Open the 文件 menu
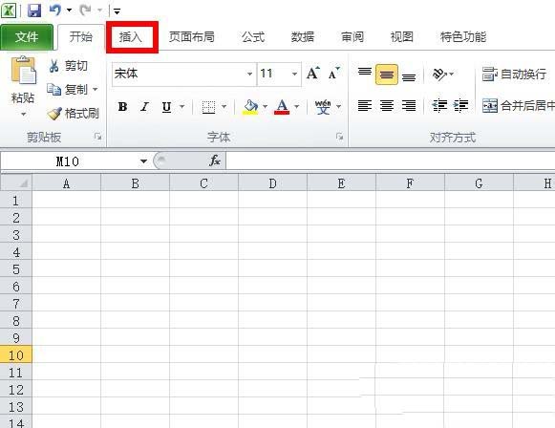The height and width of the screenshot is (428, 555). [27, 37]
